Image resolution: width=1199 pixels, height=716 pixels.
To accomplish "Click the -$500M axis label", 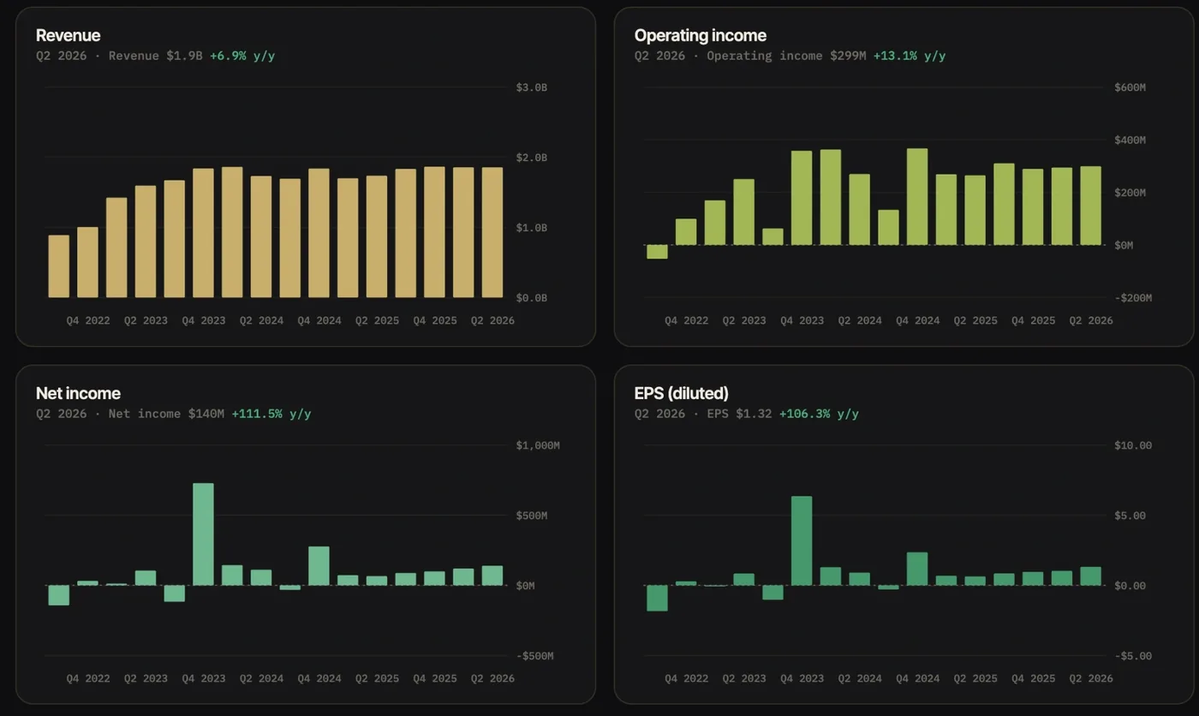I will tap(534, 656).
